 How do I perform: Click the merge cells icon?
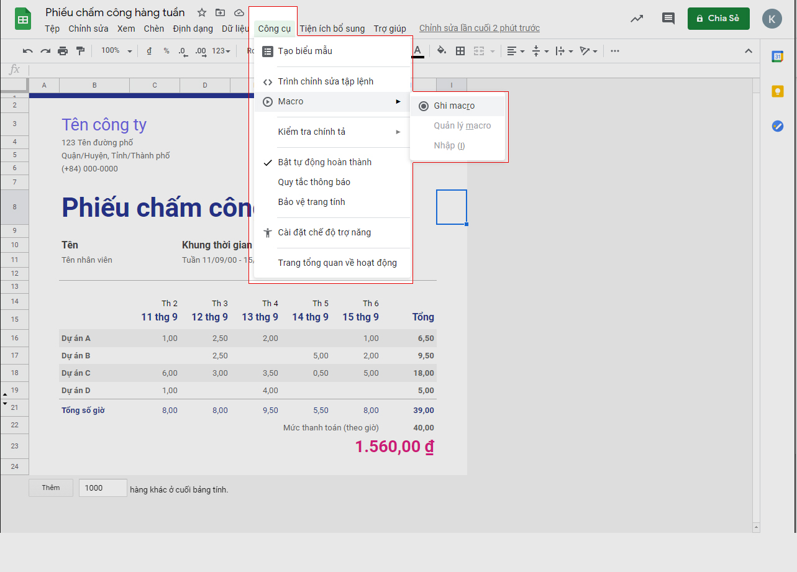coord(480,51)
